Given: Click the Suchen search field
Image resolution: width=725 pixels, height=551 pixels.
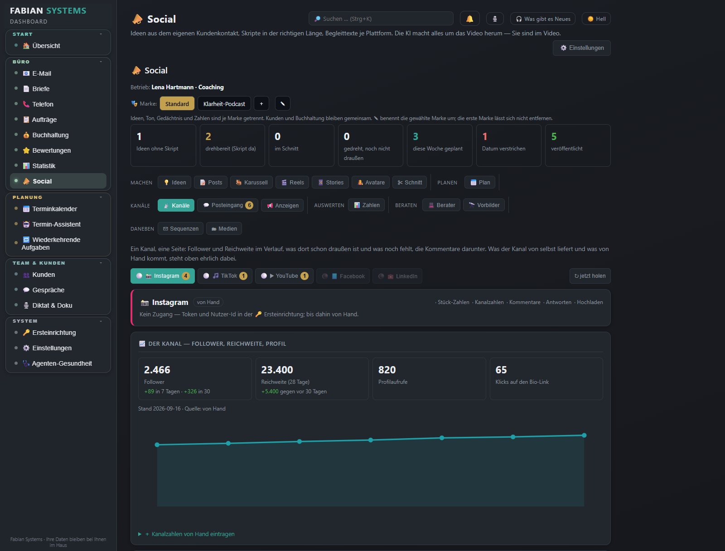Looking at the screenshot, I should (x=381, y=19).
